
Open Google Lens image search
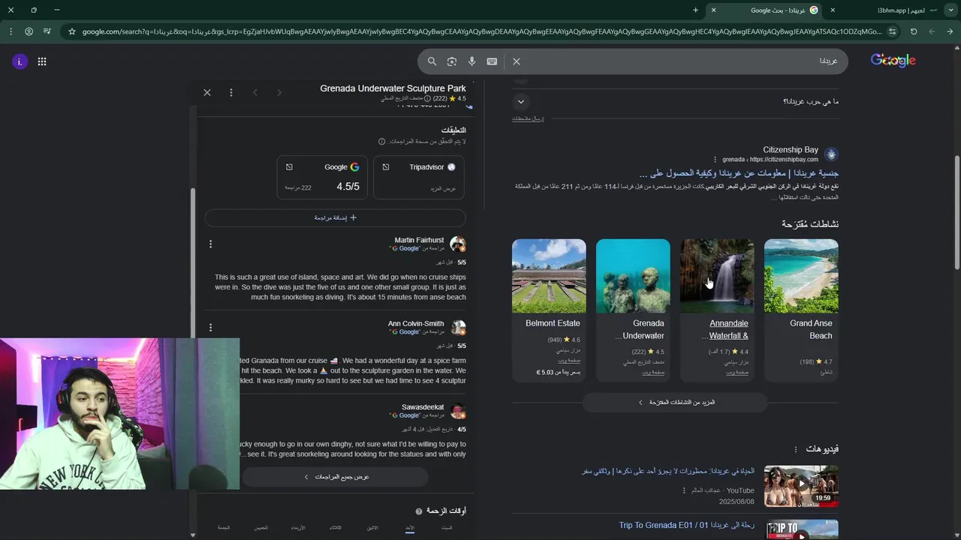click(x=452, y=61)
